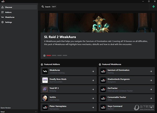
Task: Open Settings in the sidebar
Action: pos(19,22)
